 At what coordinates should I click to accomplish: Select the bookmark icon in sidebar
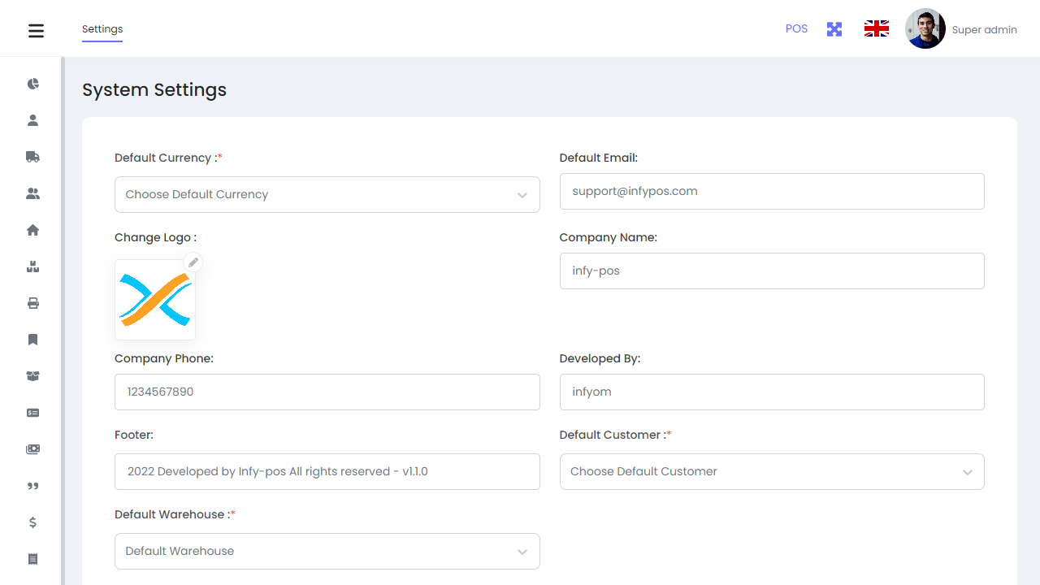[32, 340]
